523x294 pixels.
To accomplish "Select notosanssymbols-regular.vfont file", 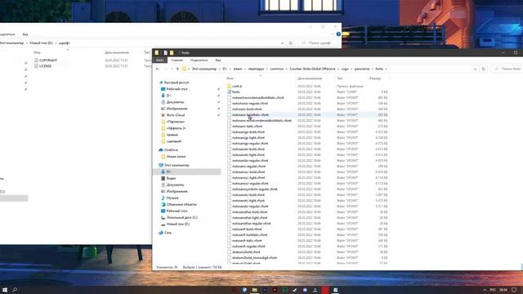I will point(254,189).
